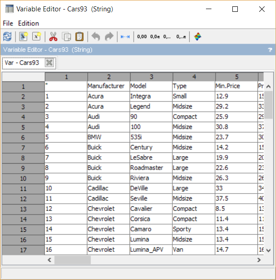Undo the last edit
The image size is (276, 280).
96,37
